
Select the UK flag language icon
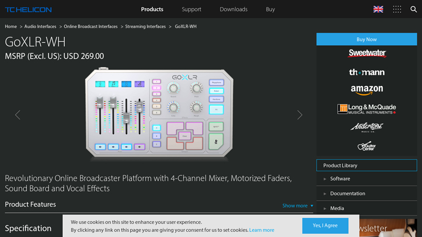[378, 9]
